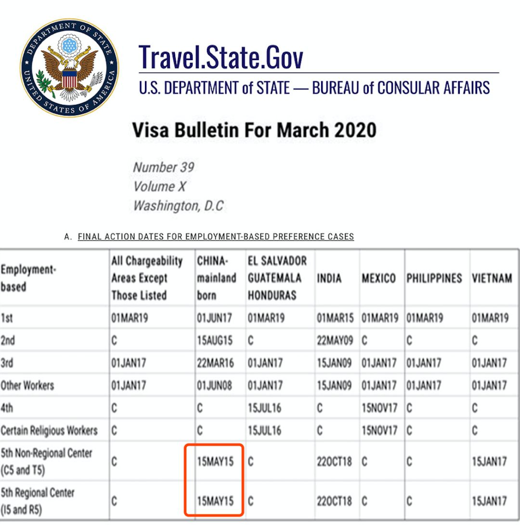Click the Washington, D.C text line
The image size is (520, 525).
(178, 206)
